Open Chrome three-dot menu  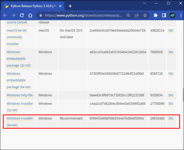[x=181, y=15]
